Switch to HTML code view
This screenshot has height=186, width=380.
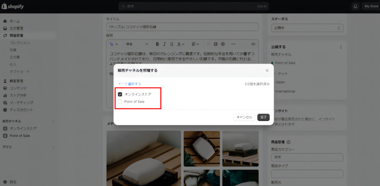(253, 44)
